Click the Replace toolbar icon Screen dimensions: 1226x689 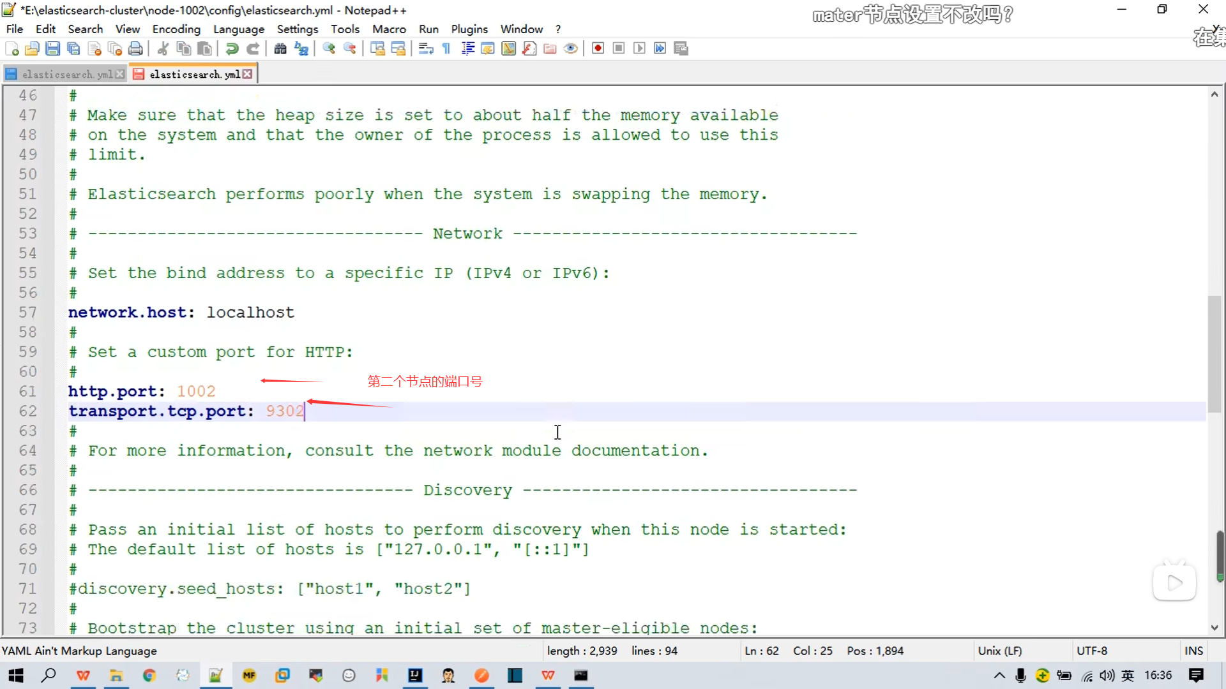[301, 48]
